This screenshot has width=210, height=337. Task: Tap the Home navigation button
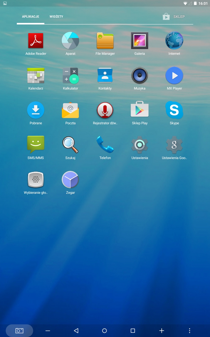[x=104, y=331]
